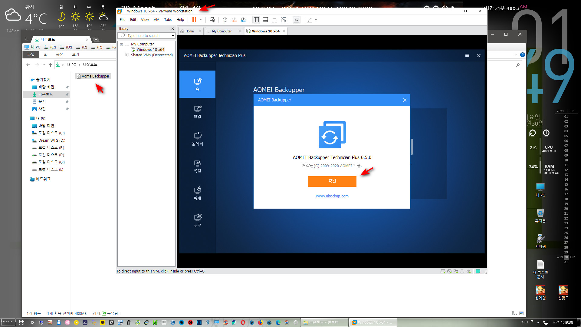Open the Sync (동기화) sidebar section
Image resolution: width=581 pixels, height=327 pixels.
coord(197,139)
